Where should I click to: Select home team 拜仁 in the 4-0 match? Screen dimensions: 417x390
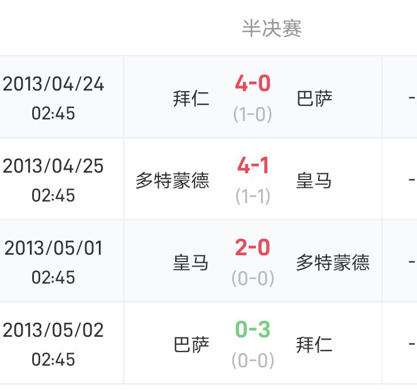(191, 99)
